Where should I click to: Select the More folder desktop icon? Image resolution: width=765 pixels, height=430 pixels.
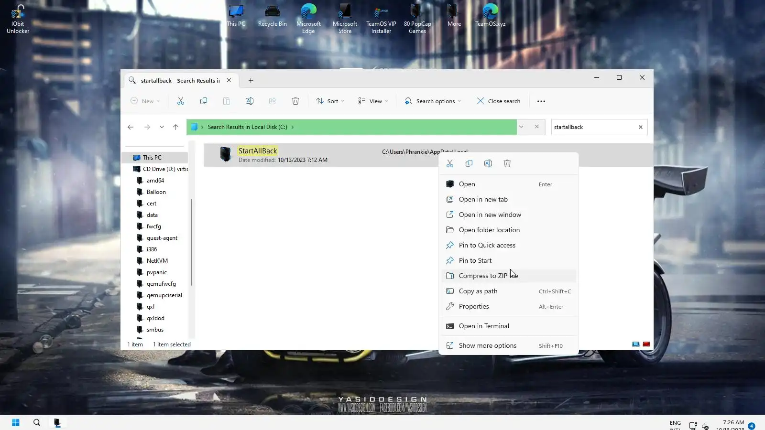454,16
